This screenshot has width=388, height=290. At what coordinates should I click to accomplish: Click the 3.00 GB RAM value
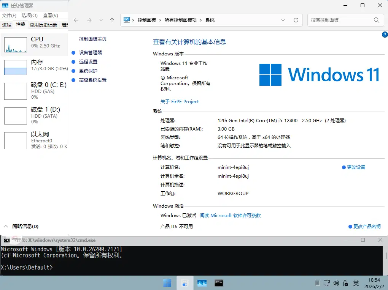[x=226, y=129]
